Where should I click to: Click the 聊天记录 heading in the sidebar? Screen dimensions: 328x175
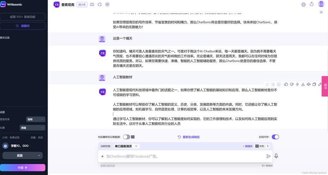click(x=5, y=38)
